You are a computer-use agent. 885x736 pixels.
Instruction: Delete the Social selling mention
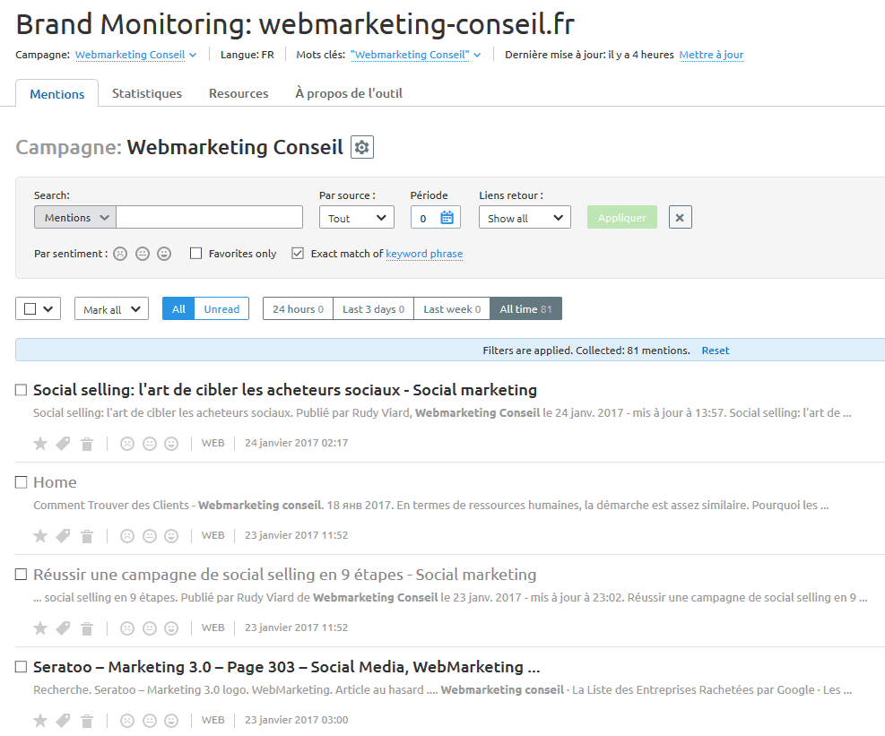point(87,444)
